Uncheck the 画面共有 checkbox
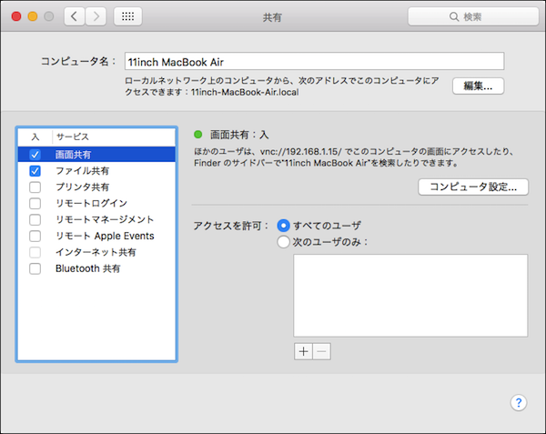546x434 pixels. tap(35, 155)
